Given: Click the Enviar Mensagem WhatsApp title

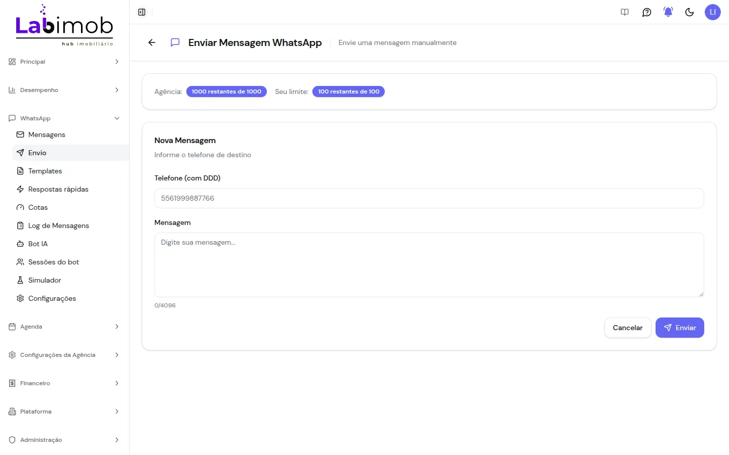Looking at the screenshot, I should (255, 42).
